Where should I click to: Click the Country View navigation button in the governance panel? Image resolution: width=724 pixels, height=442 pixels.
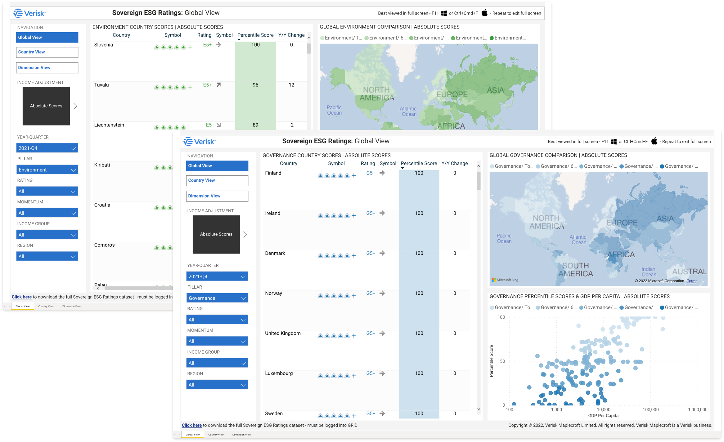[217, 180]
